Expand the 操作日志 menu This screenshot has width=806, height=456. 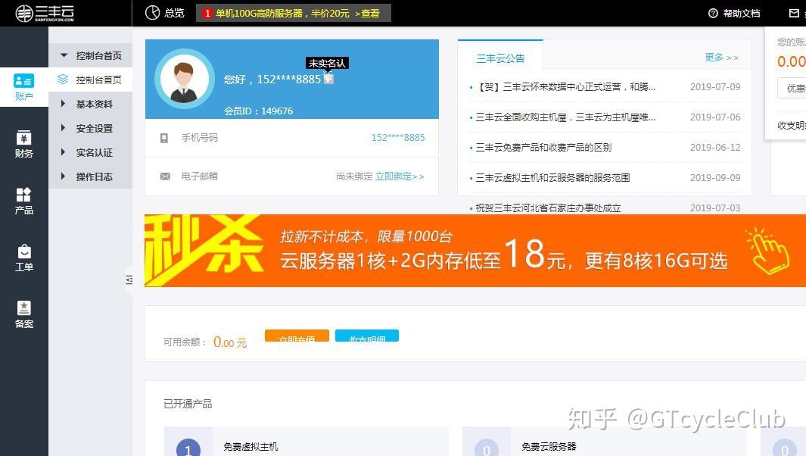click(91, 176)
